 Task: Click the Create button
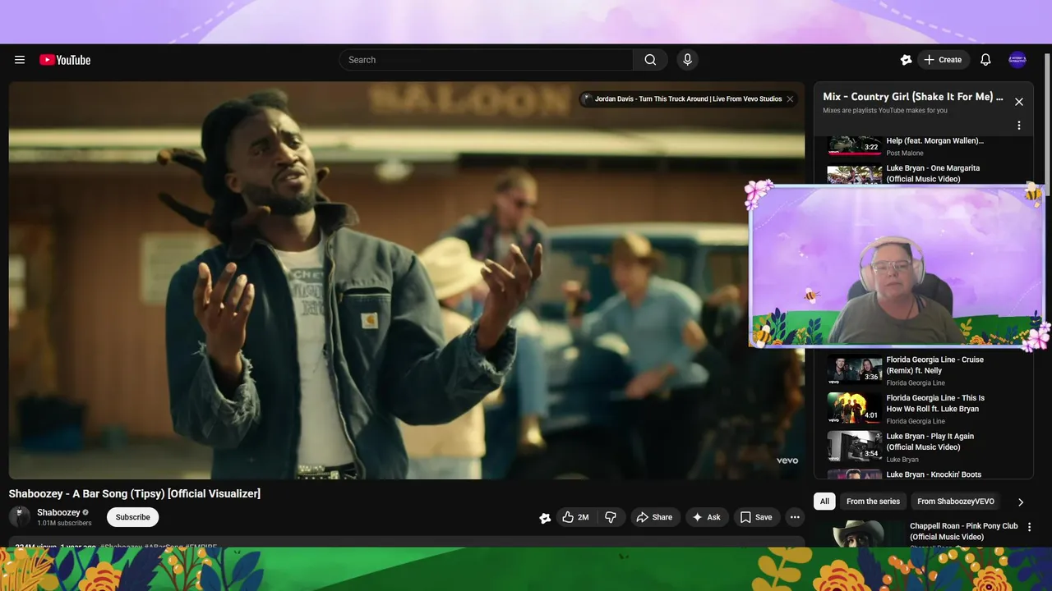click(x=944, y=60)
